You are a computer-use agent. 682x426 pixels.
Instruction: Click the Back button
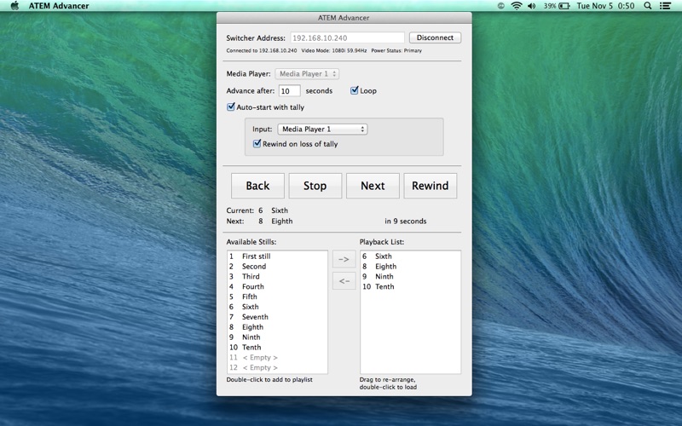pyautogui.click(x=257, y=186)
